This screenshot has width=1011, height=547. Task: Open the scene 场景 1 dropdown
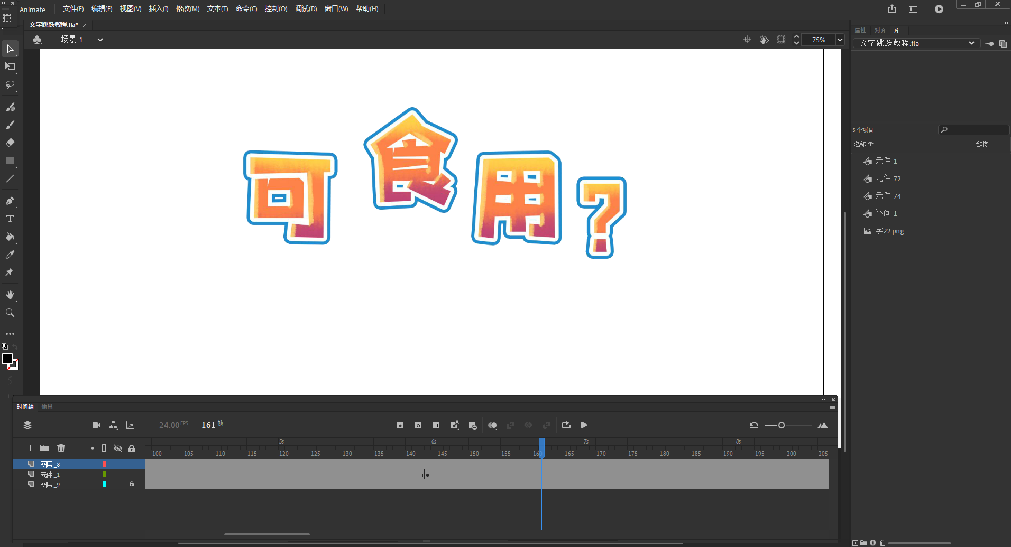click(100, 40)
